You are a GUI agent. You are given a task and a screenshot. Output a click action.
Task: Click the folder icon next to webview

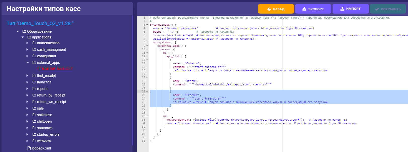point(34,141)
